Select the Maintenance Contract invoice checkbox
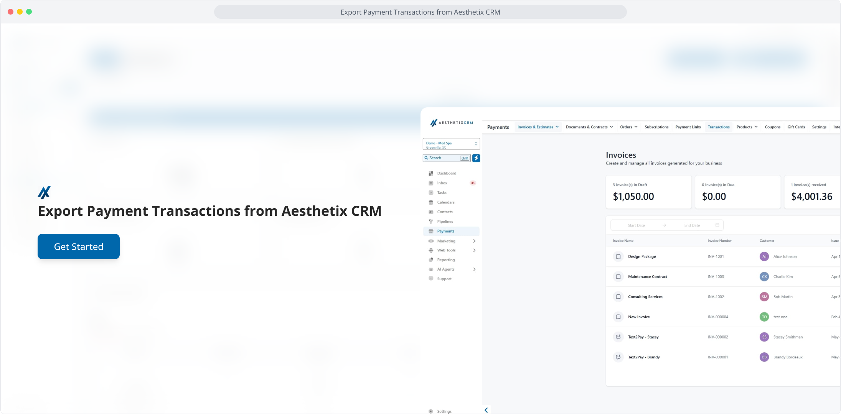 (x=618, y=276)
